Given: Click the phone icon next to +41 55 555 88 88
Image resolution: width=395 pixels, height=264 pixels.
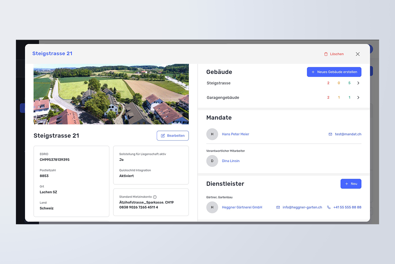Looking at the screenshot, I should click(x=328, y=207).
